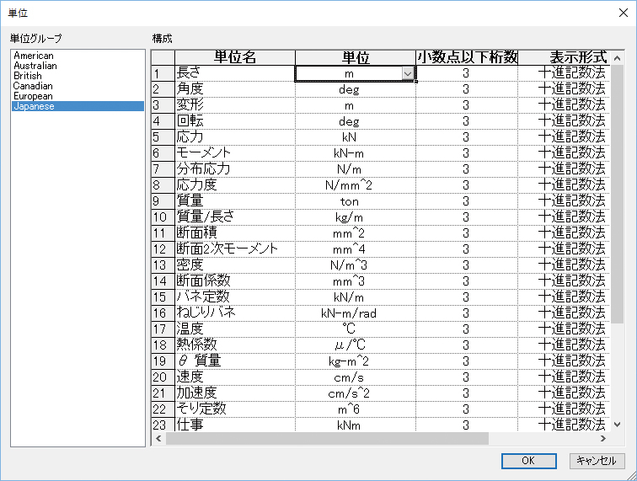The height and width of the screenshot is (481, 637).
Task: Select 十進記数法 format cell for 密度 row
Action: 565,265
